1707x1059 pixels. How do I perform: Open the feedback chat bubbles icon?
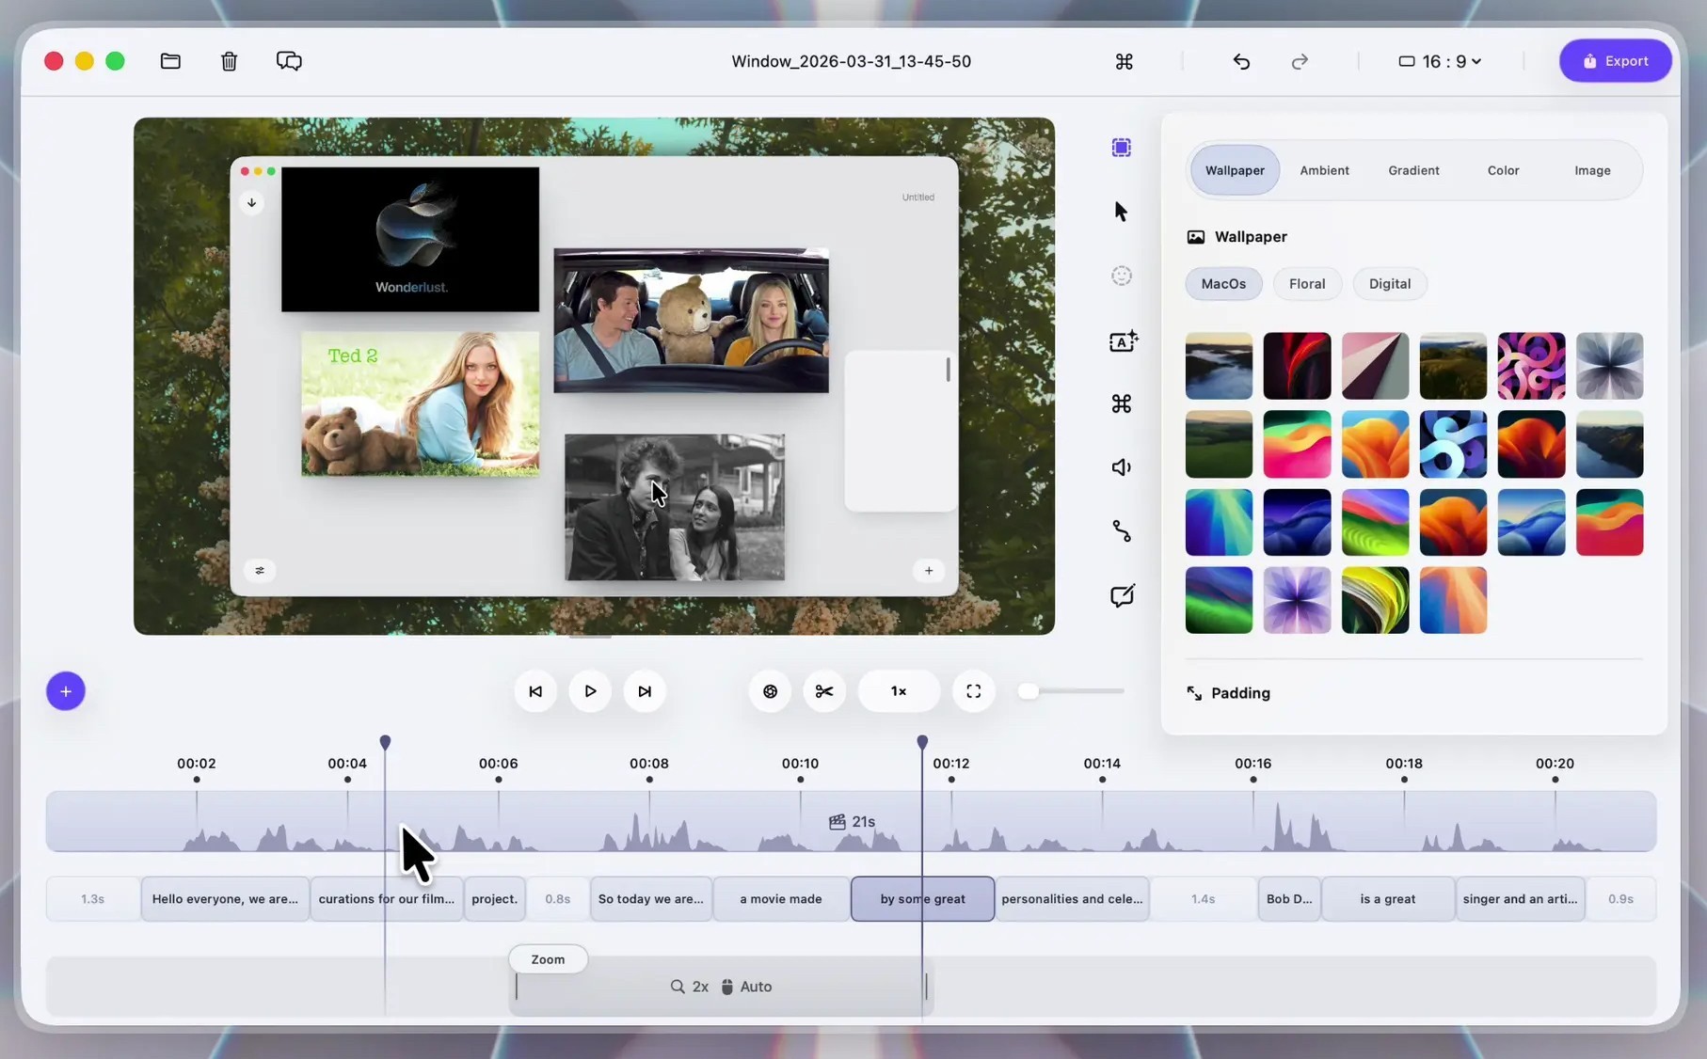(289, 61)
